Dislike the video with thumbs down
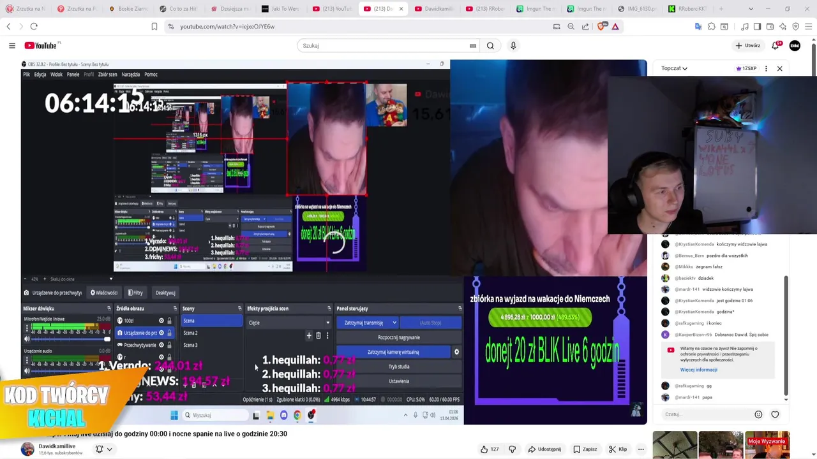 [x=512, y=449]
